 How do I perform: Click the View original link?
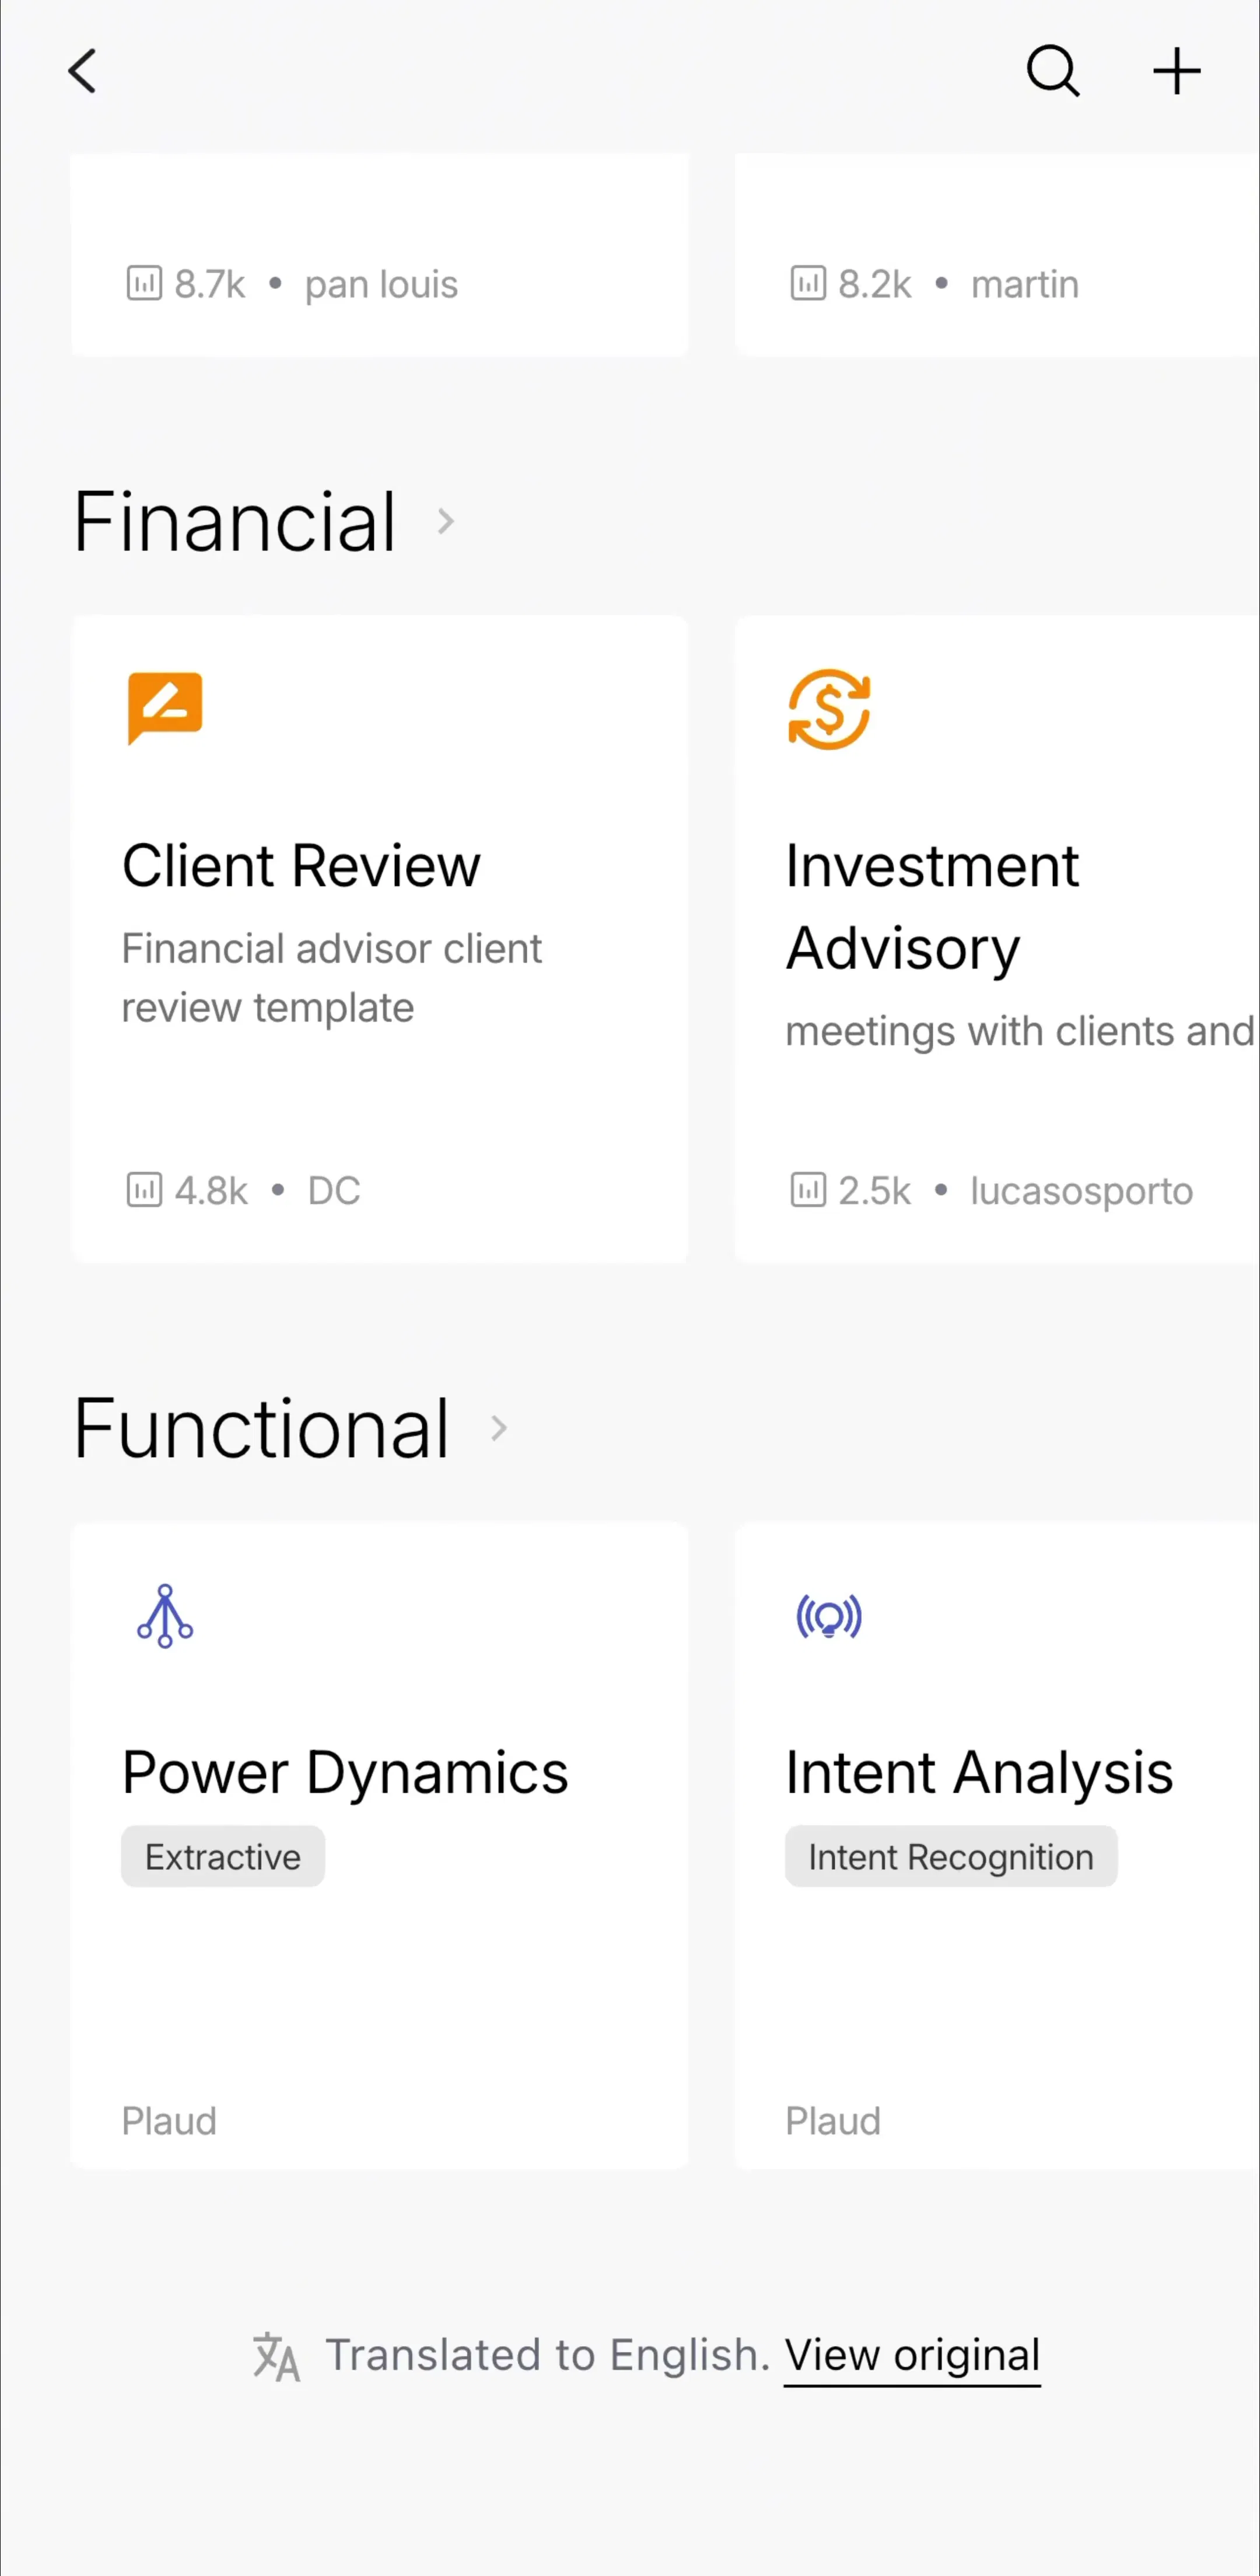click(x=911, y=2356)
